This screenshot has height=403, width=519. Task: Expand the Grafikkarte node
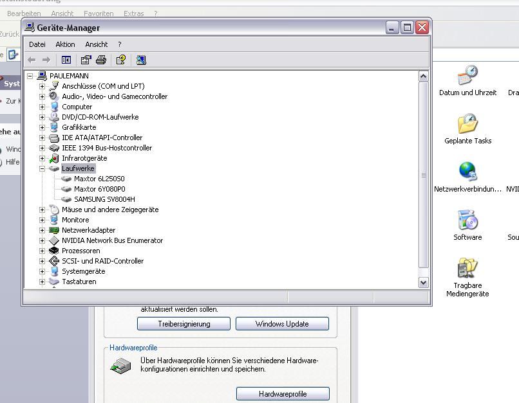pos(42,127)
